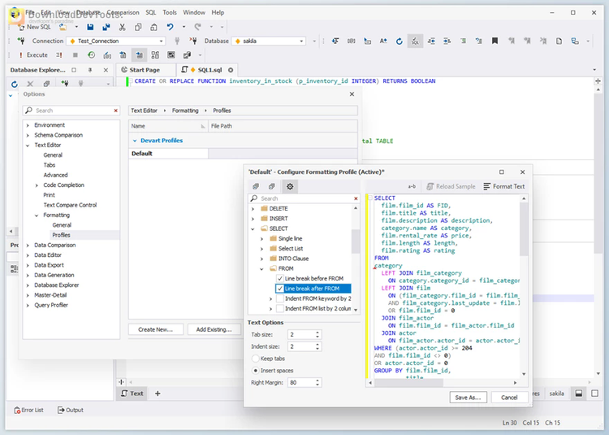
Task: Click the Save As... button
Action: [468, 398]
